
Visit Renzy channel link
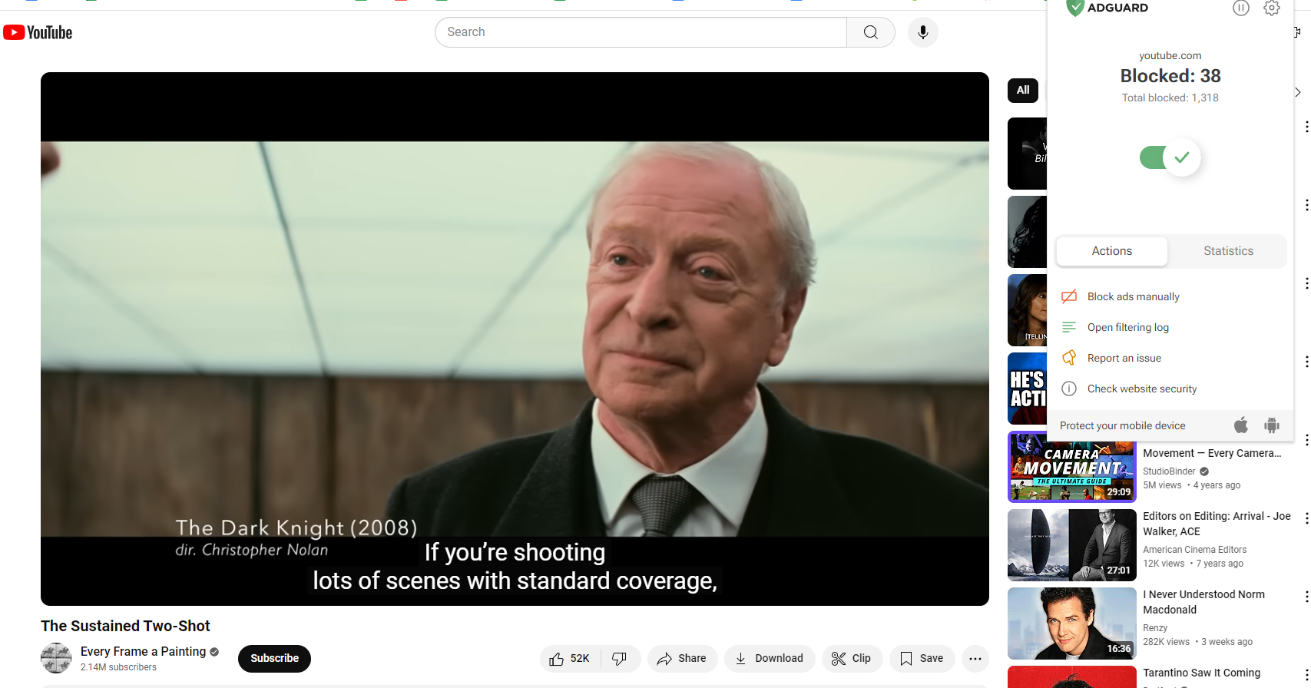click(x=1155, y=628)
